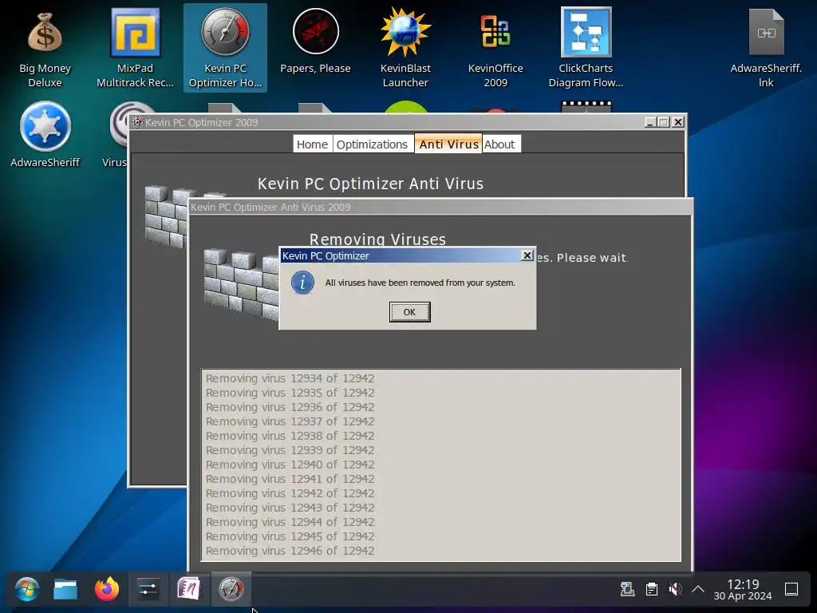The width and height of the screenshot is (817, 613).
Task: Select log line 'Removing virus 12944 of 12942'
Action: click(x=290, y=522)
